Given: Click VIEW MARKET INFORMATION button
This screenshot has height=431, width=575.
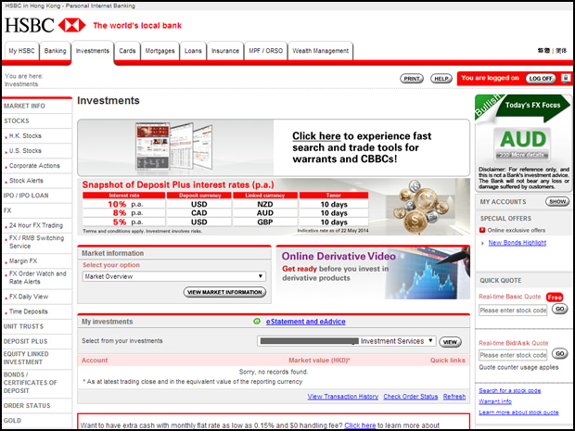Looking at the screenshot, I should pyautogui.click(x=224, y=292).
